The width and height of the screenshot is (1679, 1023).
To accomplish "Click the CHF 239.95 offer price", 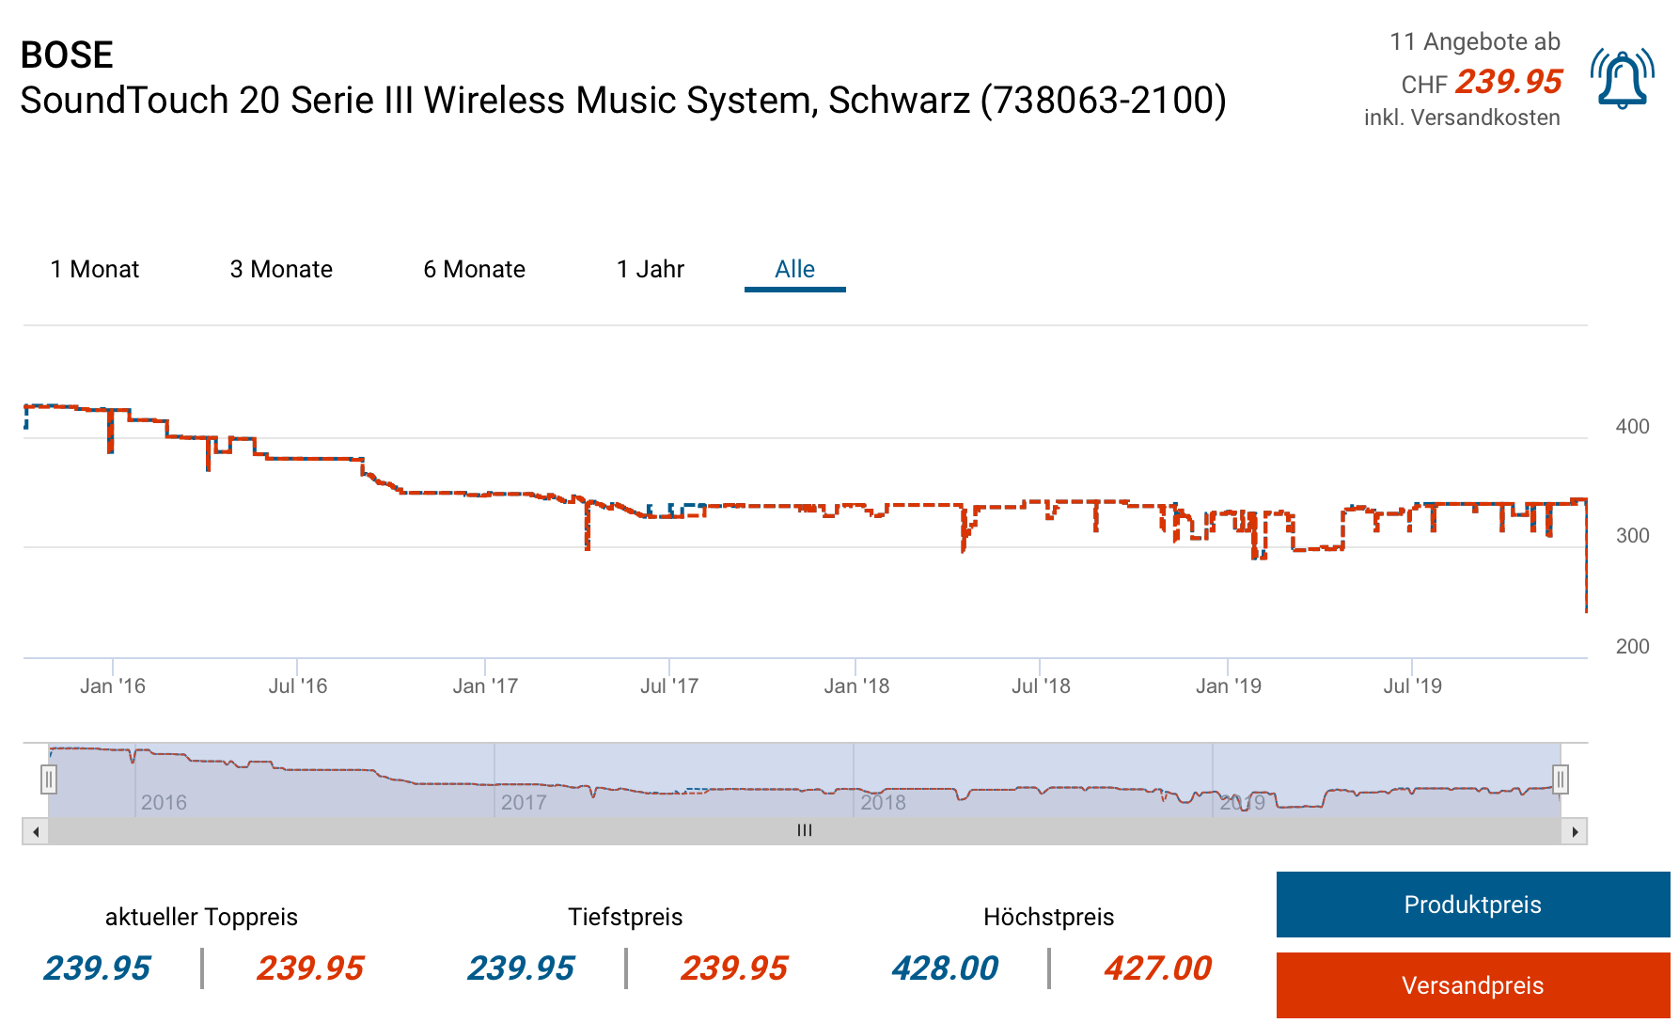I will pos(1507,83).
